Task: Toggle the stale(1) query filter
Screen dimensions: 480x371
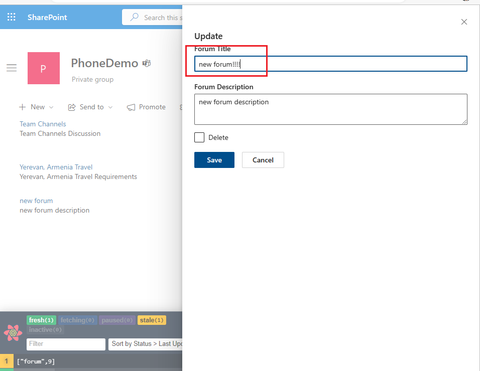Action: (151, 320)
